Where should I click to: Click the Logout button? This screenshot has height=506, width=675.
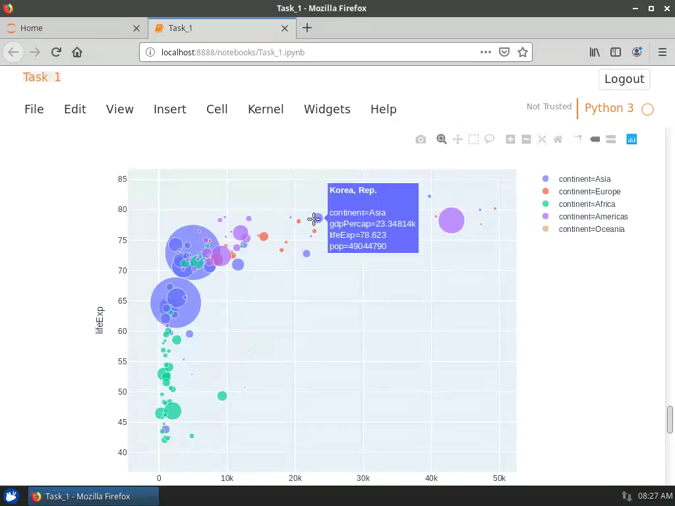click(x=624, y=79)
